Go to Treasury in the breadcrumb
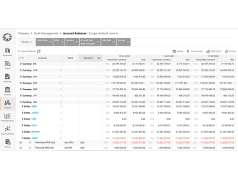 pos(24,33)
